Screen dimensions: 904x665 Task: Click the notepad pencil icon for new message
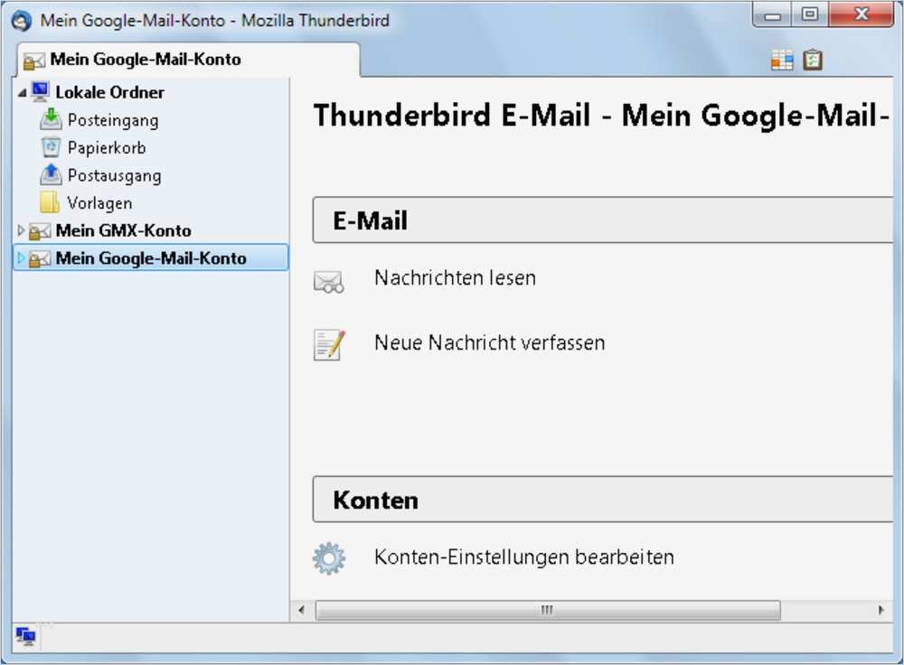coord(329,344)
